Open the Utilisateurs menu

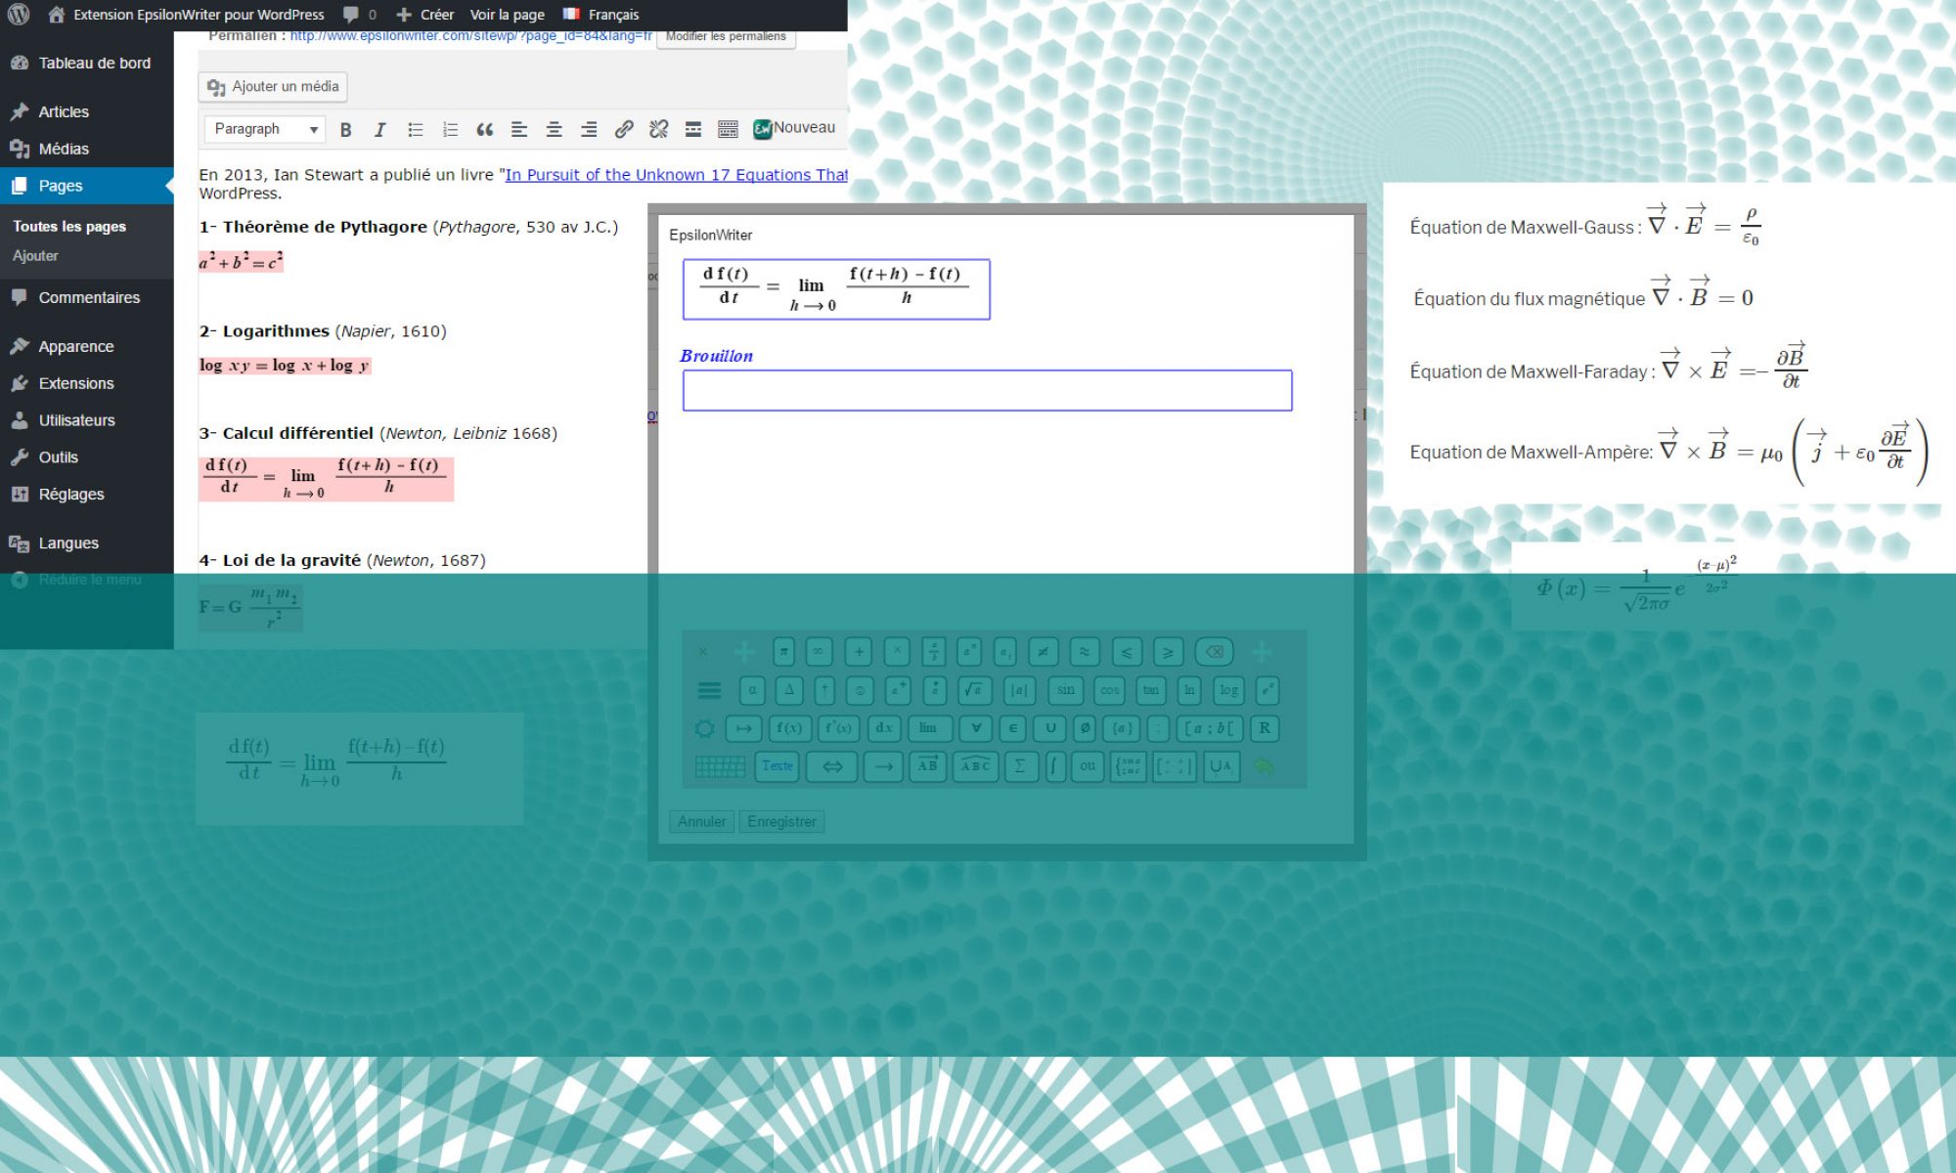pyautogui.click(x=87, y=420)
